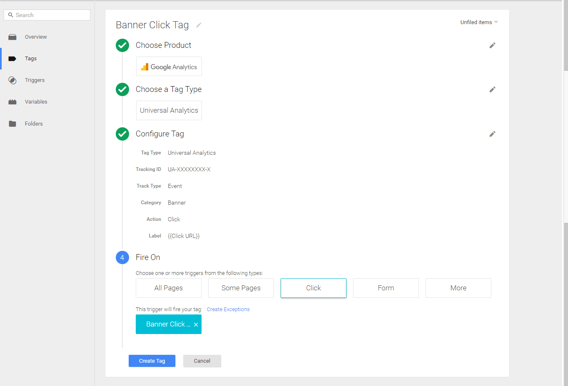Viewport: 568px width, 386px height.
Task: Select the Some Pages trigger type
Action: (241, 288)
